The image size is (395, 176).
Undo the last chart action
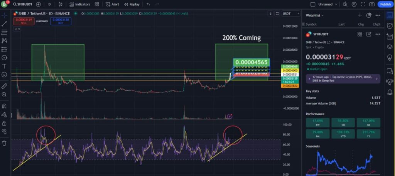point(148,4)
